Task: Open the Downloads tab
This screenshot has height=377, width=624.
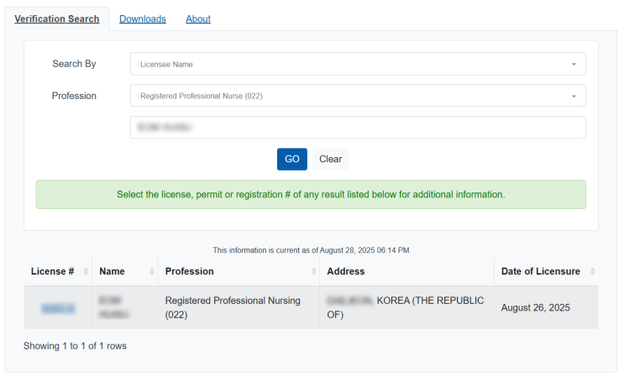Action: [143, 18]
